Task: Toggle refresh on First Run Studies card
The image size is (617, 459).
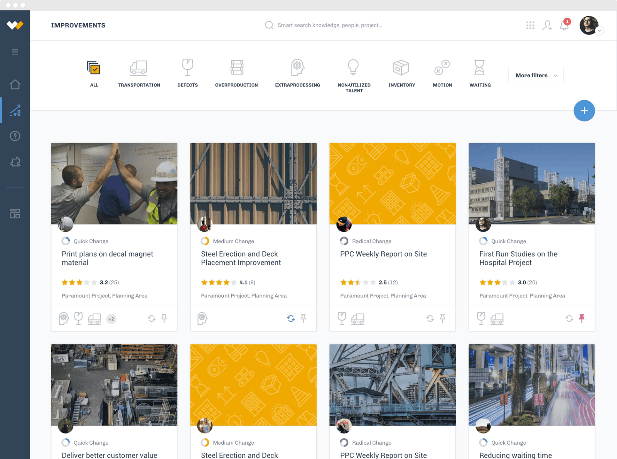Action: [x=569, y=319]
